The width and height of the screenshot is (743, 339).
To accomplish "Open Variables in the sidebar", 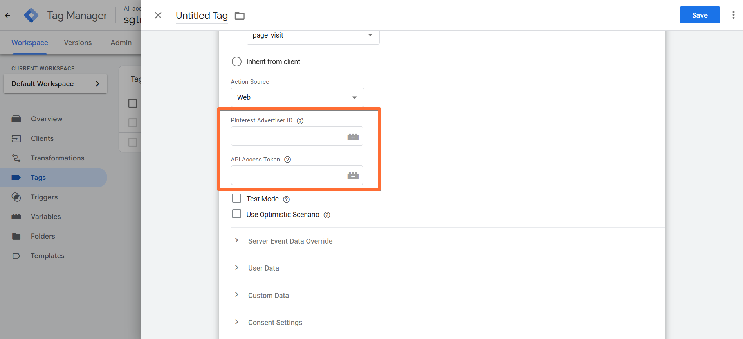I will click(46, 217).
